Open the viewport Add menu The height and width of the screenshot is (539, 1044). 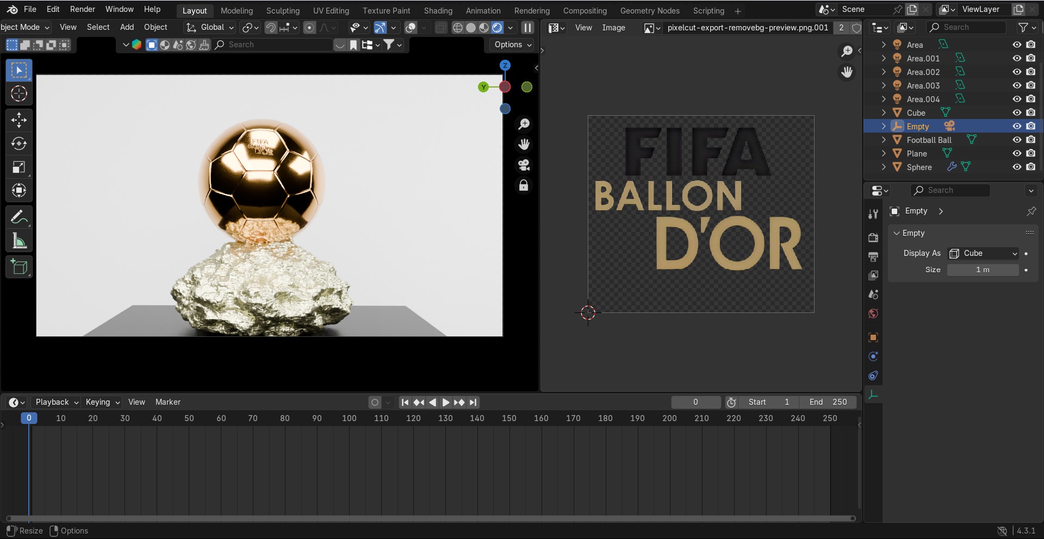(x=127, y=27)
